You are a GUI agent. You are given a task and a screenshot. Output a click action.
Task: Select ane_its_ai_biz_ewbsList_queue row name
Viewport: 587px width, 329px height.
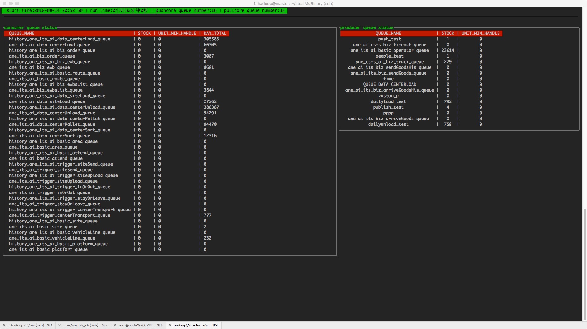tap(46, 90)
